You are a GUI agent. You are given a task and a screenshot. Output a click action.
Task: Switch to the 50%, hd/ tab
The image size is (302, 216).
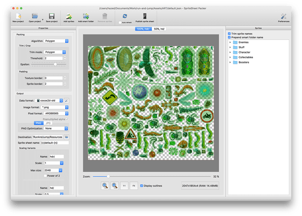(159, 29)
